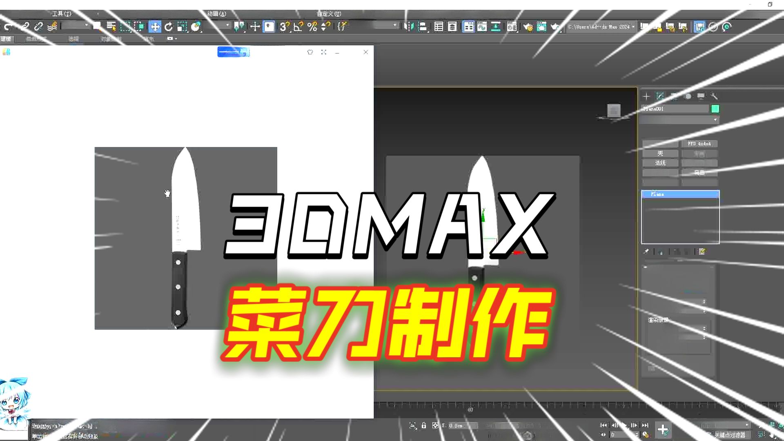
Task: Expand the Modifier List dropdown
Action: click(x=680, y=120)
